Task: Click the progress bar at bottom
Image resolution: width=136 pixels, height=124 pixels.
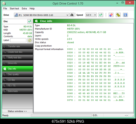Action: click(x=61, y=115)
